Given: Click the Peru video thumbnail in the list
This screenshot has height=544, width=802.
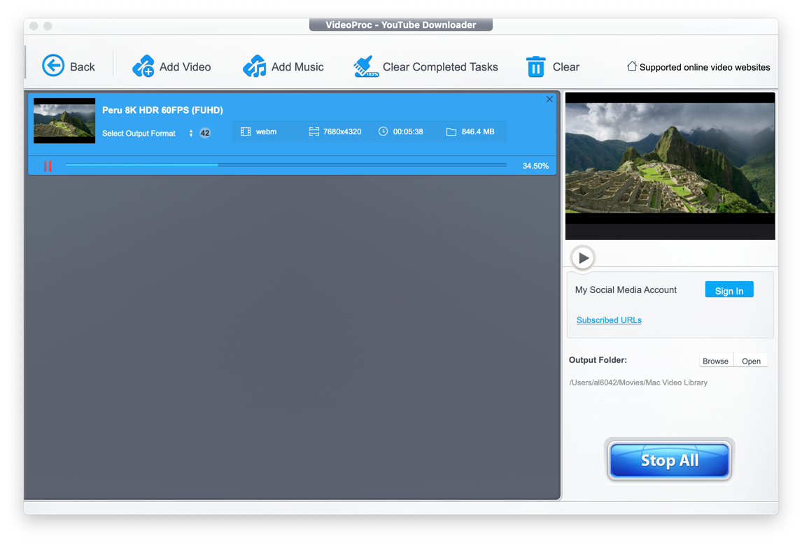Looking at the screenshot, I should click(64, 121).
